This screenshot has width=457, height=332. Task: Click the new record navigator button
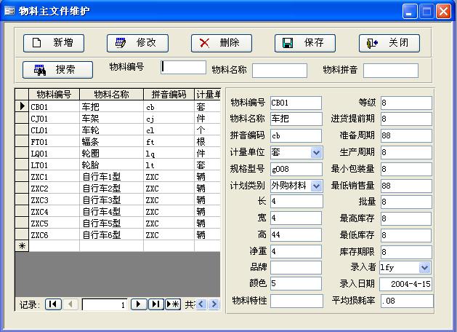click(x=173, y=304)
